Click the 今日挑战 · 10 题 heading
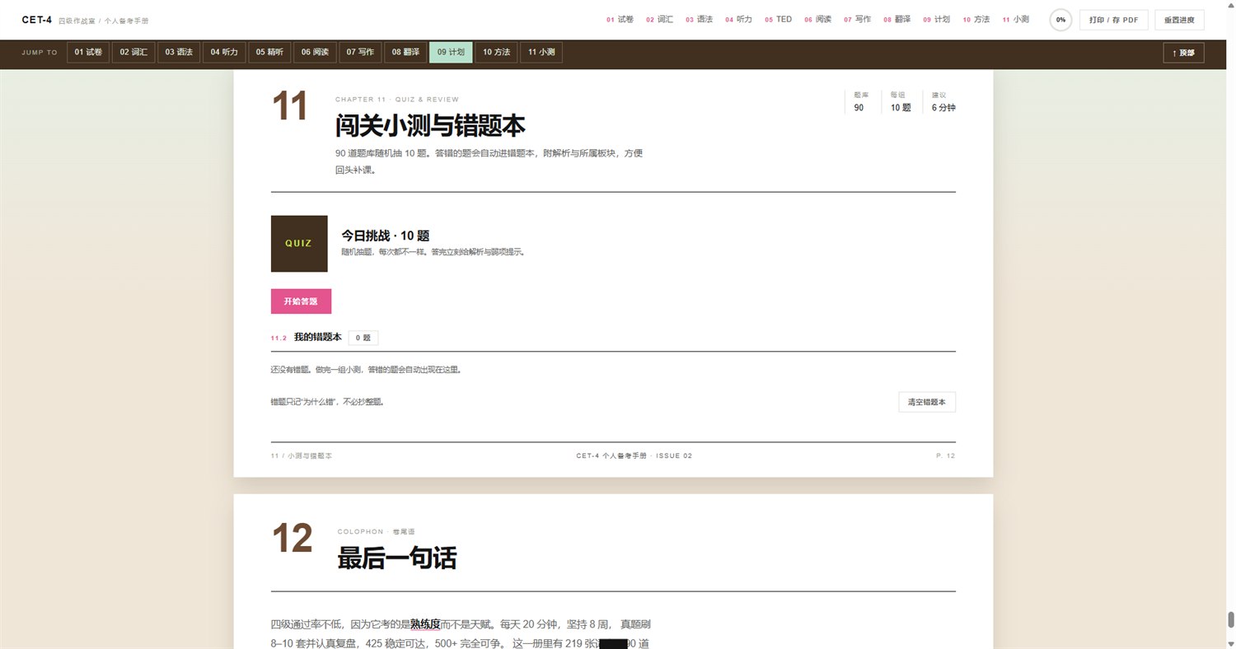 (x=386, y=236)
